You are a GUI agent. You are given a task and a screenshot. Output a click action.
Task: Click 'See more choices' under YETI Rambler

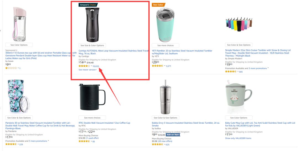point(166,46)
